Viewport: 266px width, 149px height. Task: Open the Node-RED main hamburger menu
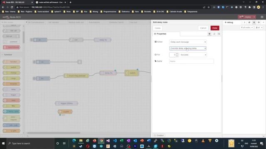(262, 17)
